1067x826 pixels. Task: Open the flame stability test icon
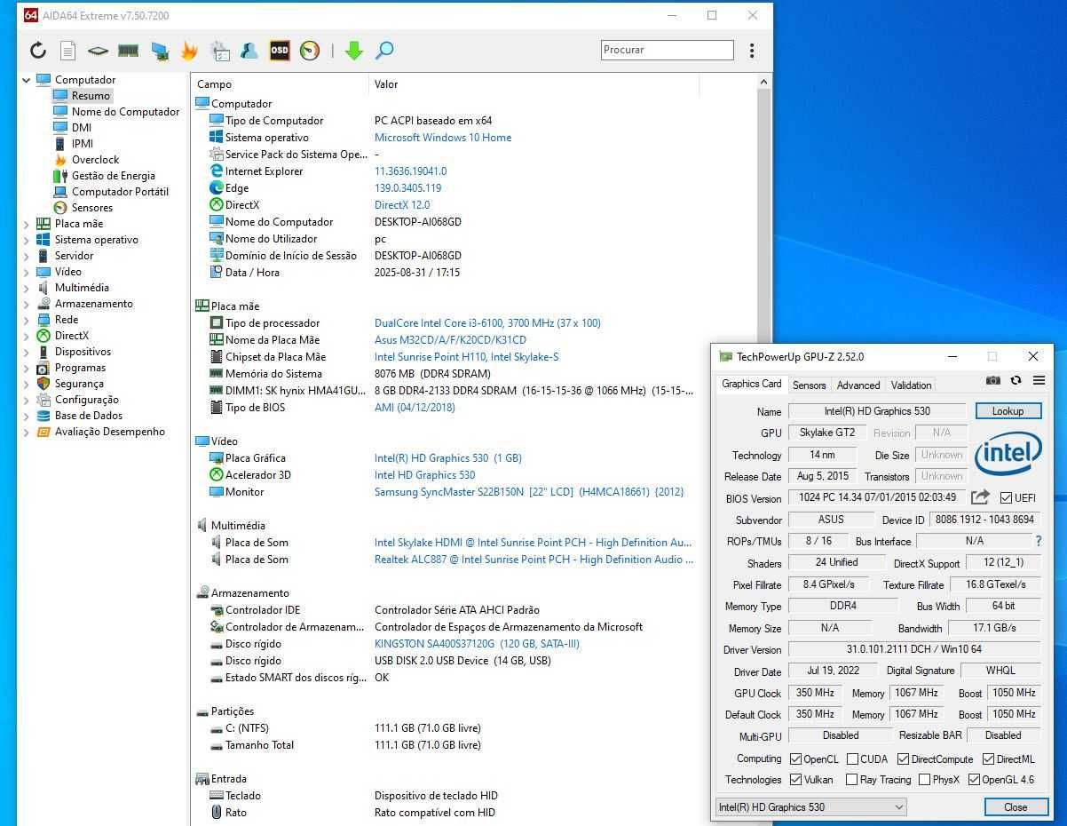189,51
